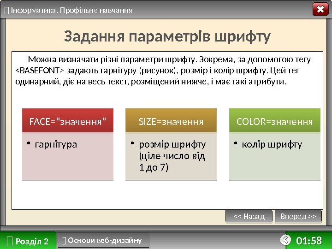Select the SIZE=значення gold header

click(x=171, y=120)
